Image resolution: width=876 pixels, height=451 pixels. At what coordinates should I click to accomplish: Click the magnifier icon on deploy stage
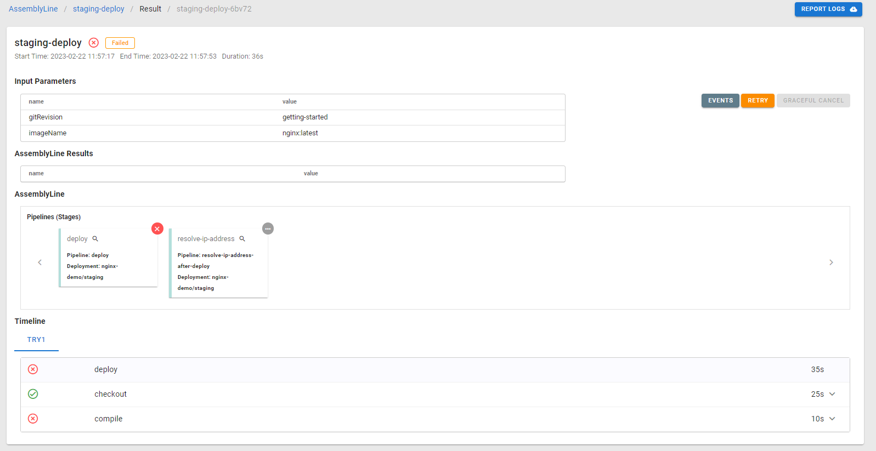coord(95,239)
